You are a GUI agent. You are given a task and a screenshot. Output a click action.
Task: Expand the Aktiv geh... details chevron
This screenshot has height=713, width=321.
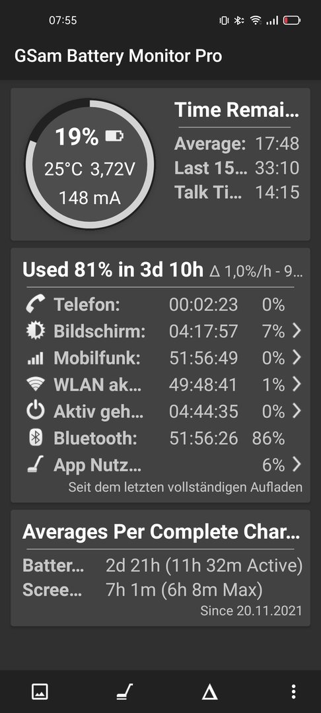tap(297, 411)
